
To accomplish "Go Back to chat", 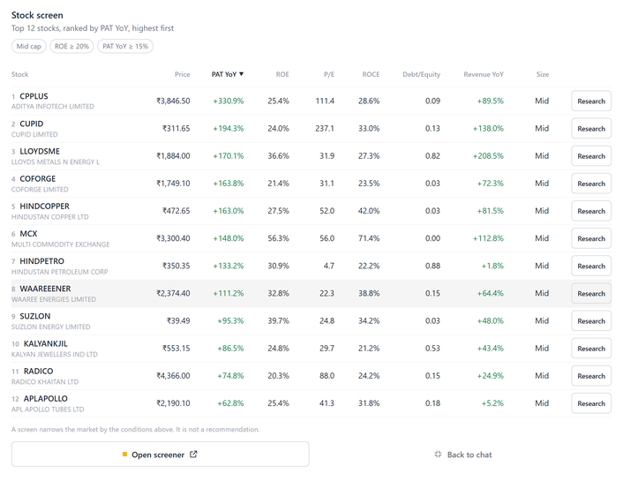I will point(463,455).
